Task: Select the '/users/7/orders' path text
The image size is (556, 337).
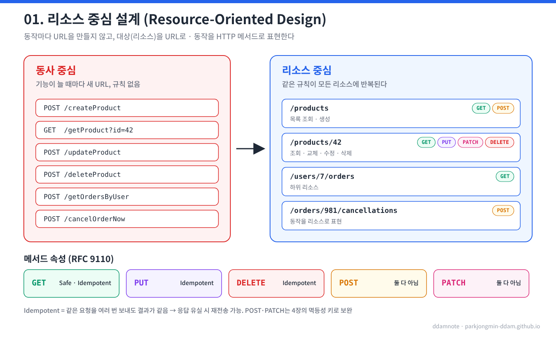Action: [x=322, y=176]
